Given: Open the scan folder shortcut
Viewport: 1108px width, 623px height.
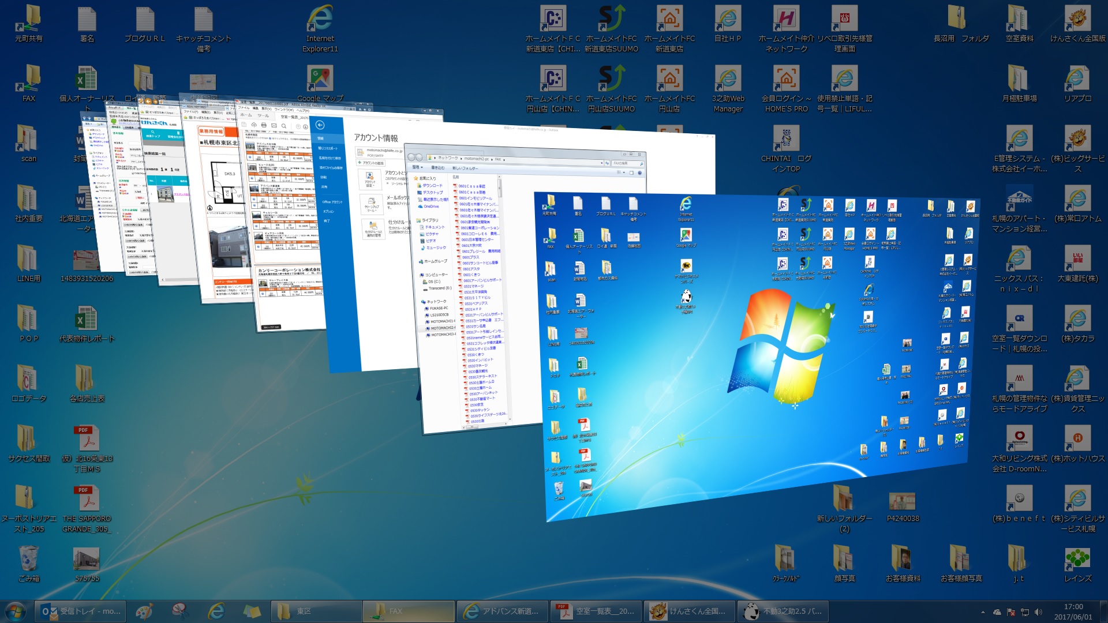Looking at the screenshot, I should click(29, 144).
